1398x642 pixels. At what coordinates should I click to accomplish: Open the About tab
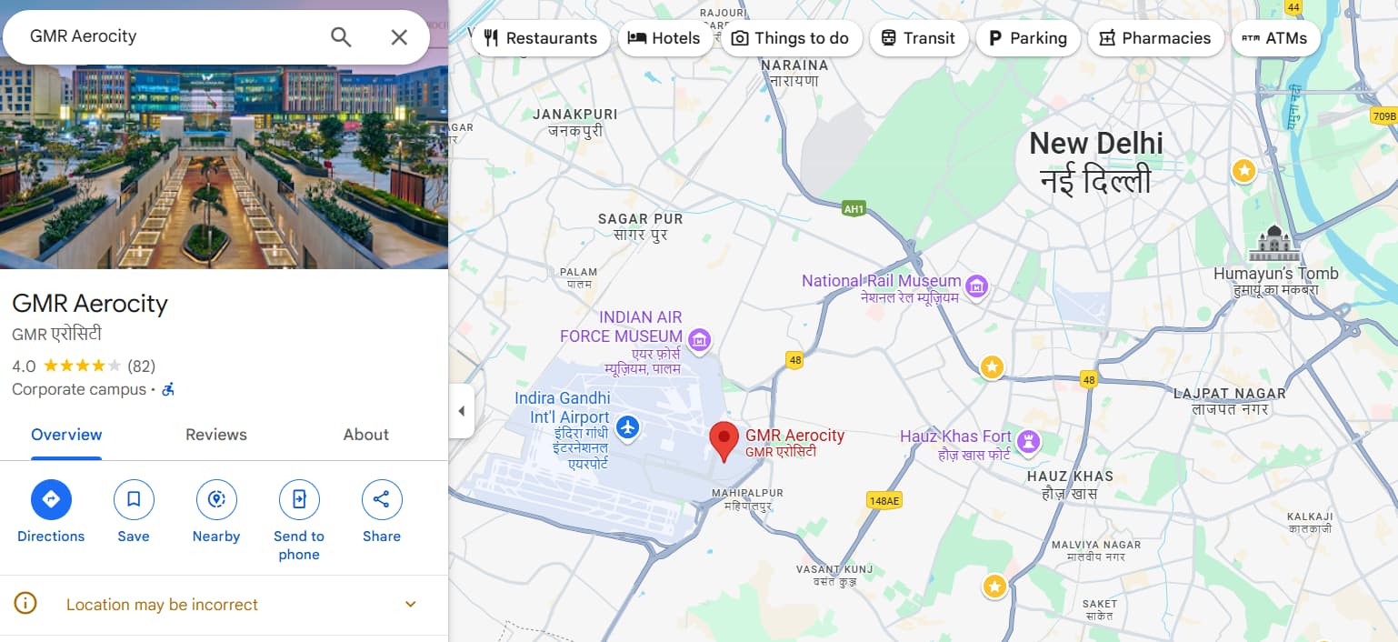tap(366, 435)
